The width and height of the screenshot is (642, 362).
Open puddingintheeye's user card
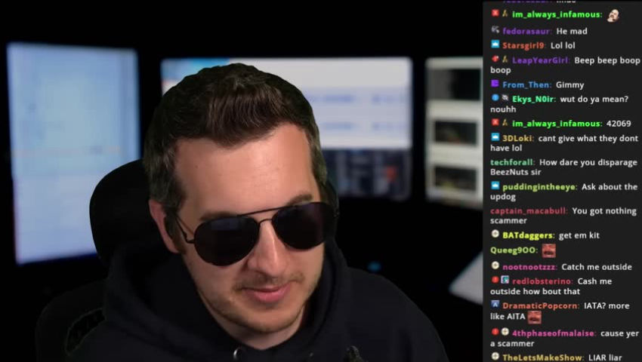tap(539, 187)
